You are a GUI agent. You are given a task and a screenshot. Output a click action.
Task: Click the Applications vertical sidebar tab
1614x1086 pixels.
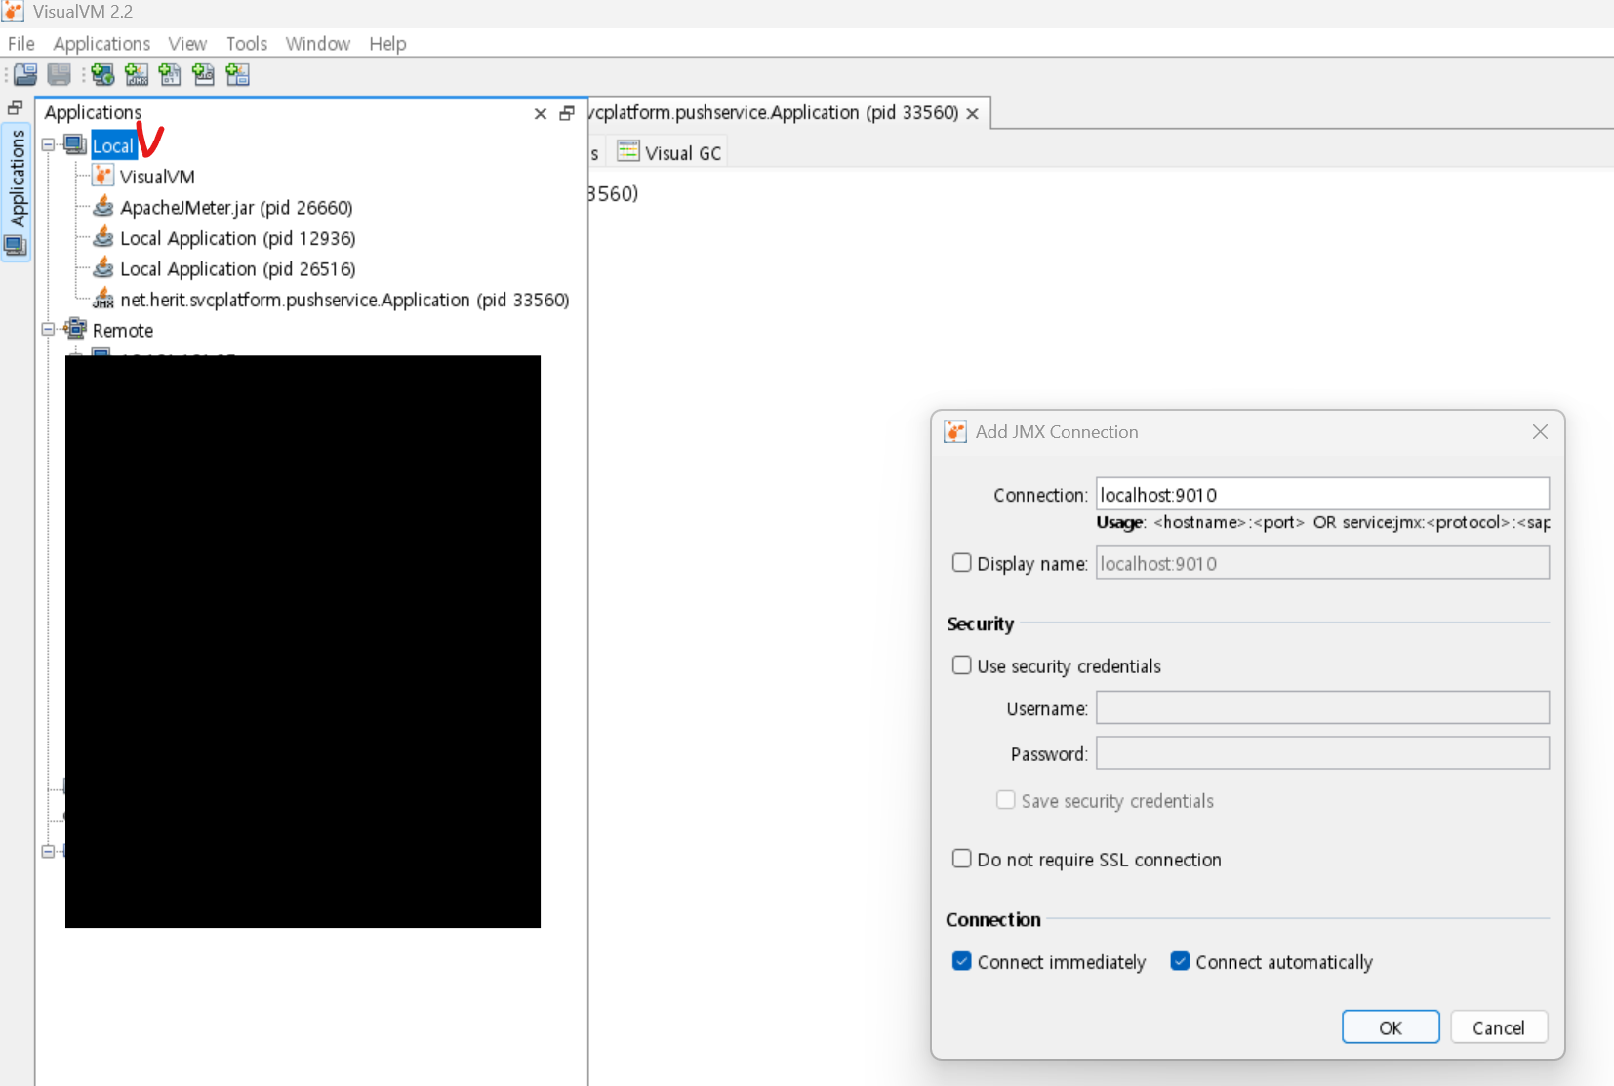pyautogui.click(x=17, y=192)
